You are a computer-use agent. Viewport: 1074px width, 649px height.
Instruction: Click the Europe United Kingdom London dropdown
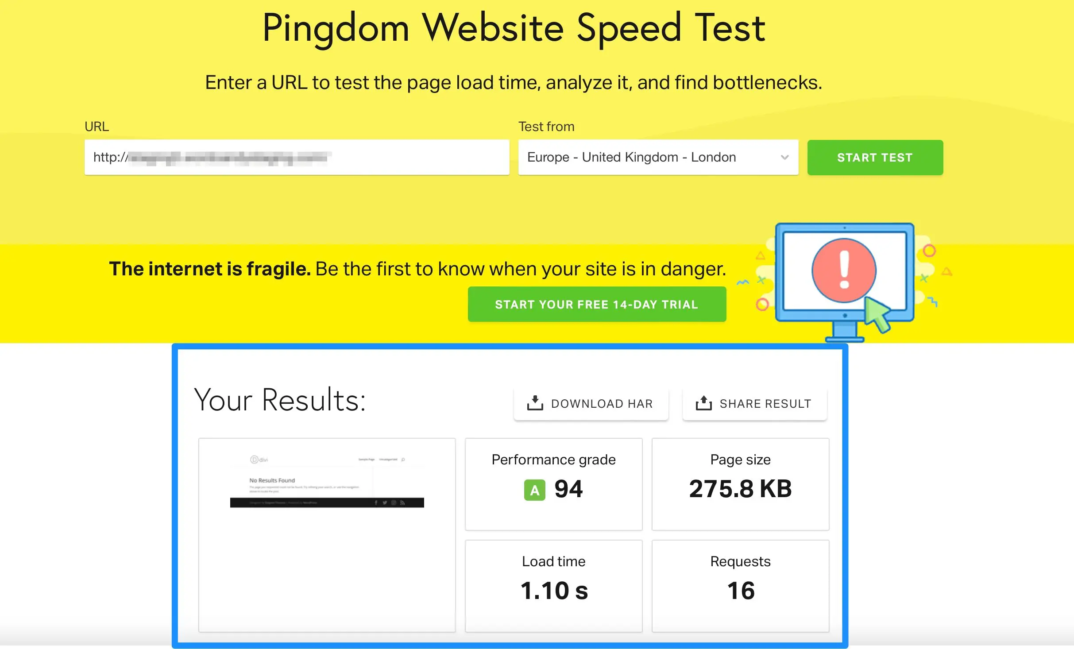[657, 157]
